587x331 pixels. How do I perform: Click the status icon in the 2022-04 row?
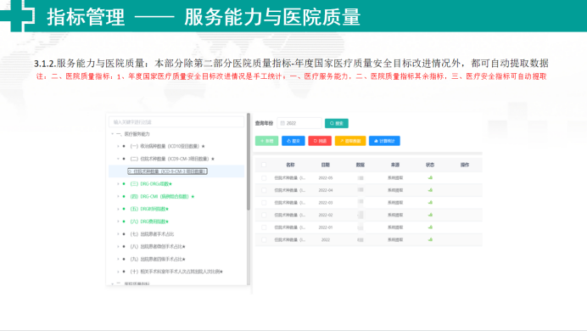pos(430,190)
